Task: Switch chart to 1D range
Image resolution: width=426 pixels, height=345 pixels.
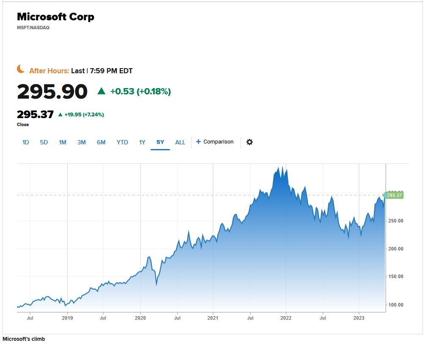Action: (x=25, y=142)
